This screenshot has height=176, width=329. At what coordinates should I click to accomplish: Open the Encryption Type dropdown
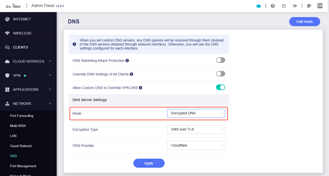click(x=196, y=129)
